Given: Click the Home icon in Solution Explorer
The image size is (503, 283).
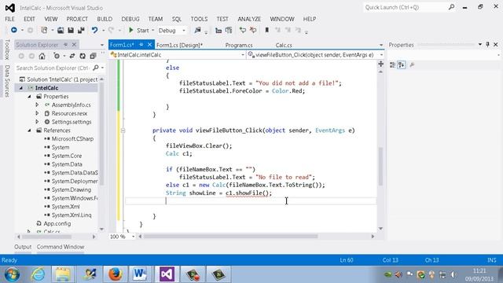Looking at the screenshot, I should pyautogui.click(x=42, y=56).
